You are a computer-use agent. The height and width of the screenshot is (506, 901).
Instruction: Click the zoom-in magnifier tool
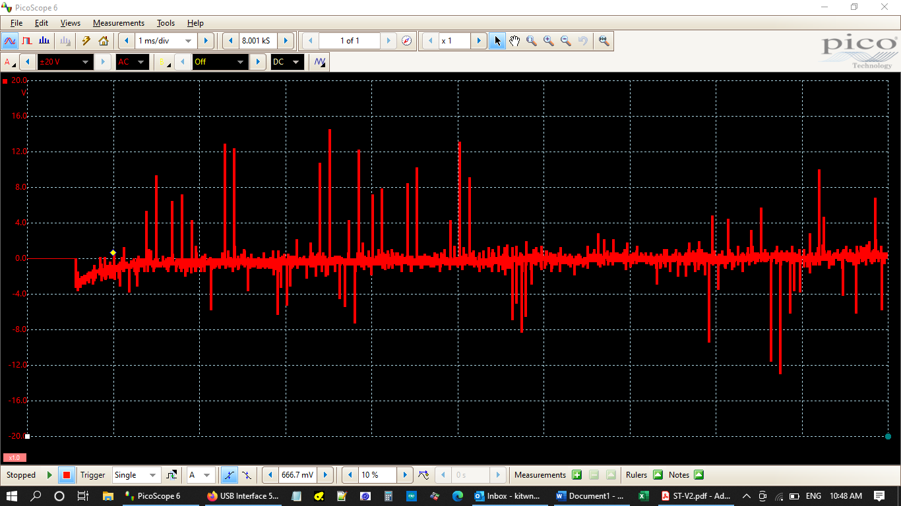point(549,41)
